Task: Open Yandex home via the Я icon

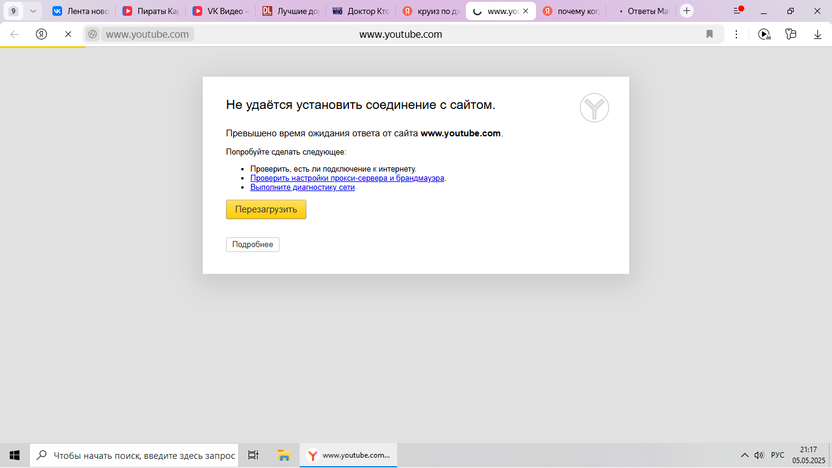Action: tap(41, 34)
